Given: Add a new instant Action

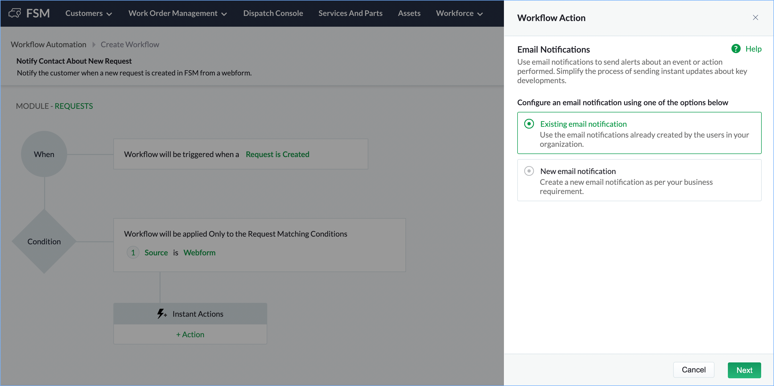Looking at the screenshot, I should coord(190,334).
